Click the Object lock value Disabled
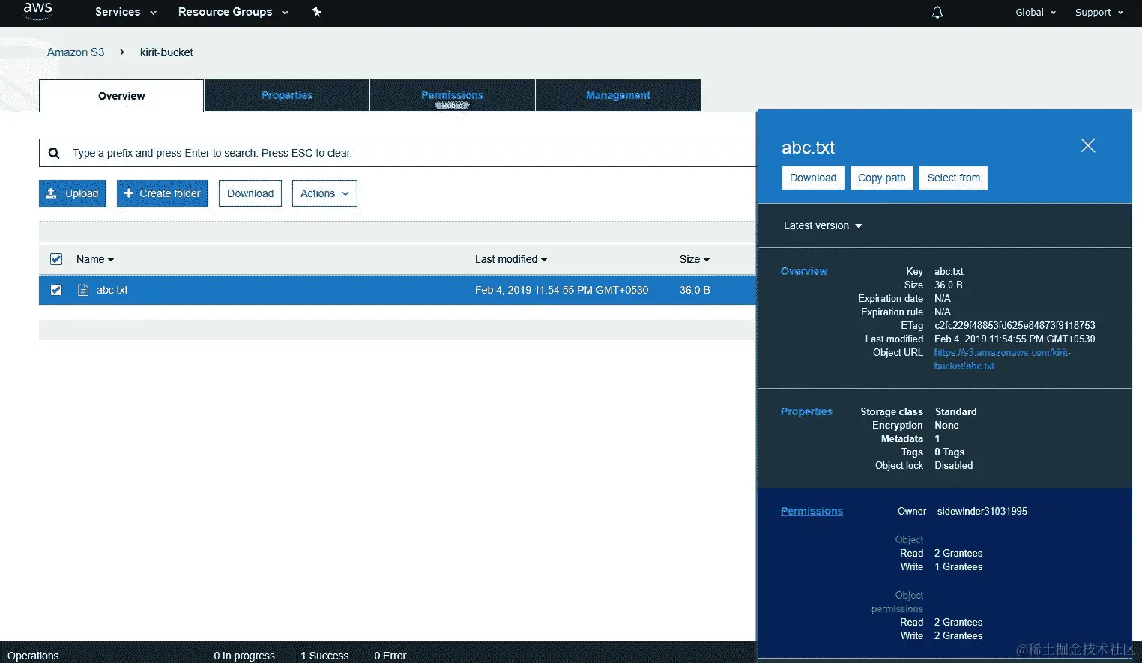Viewport: 1142px width, 663px height. click(954, 465)
